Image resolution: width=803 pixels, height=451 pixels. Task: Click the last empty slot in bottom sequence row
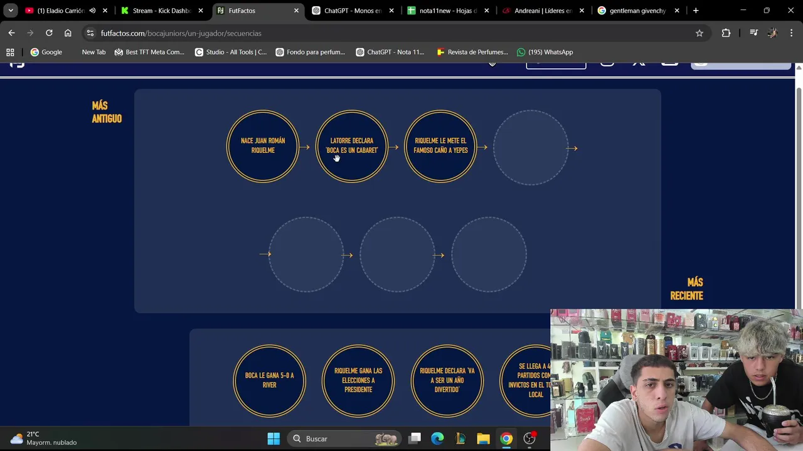489,254
